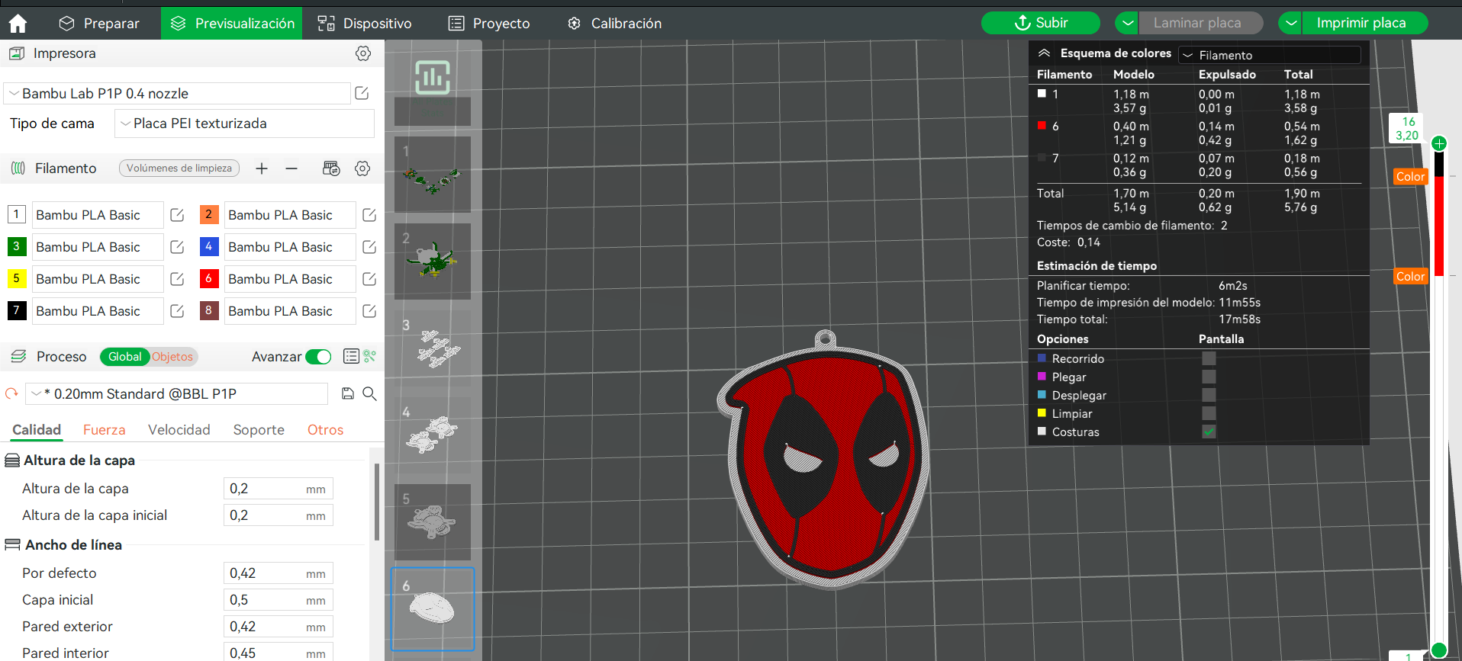
Task: Add a layer change on the vertical slider
Action: point(1439,143)
